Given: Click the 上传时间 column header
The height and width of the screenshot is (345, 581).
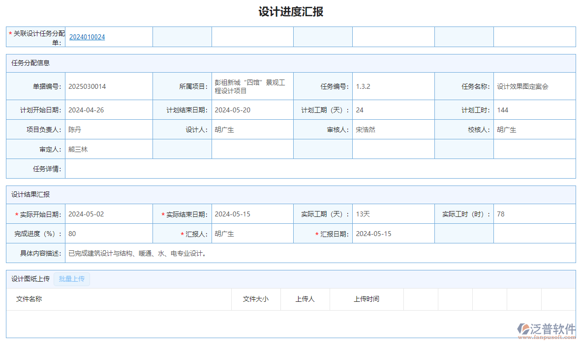Looking at the screenshot, I should [367, 299].
